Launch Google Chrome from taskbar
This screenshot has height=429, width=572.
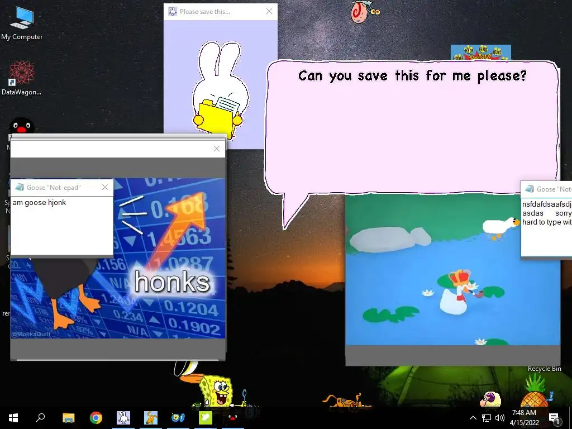pyautogui.click(x=96, y=418)
